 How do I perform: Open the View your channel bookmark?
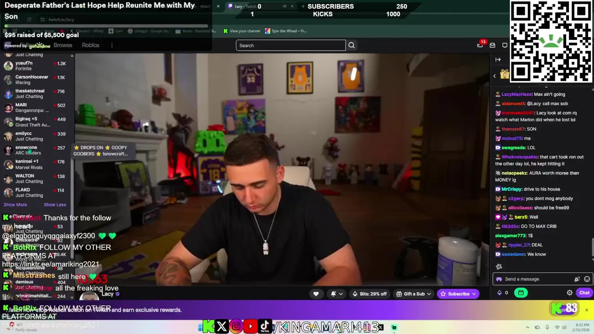coord(241,31)
